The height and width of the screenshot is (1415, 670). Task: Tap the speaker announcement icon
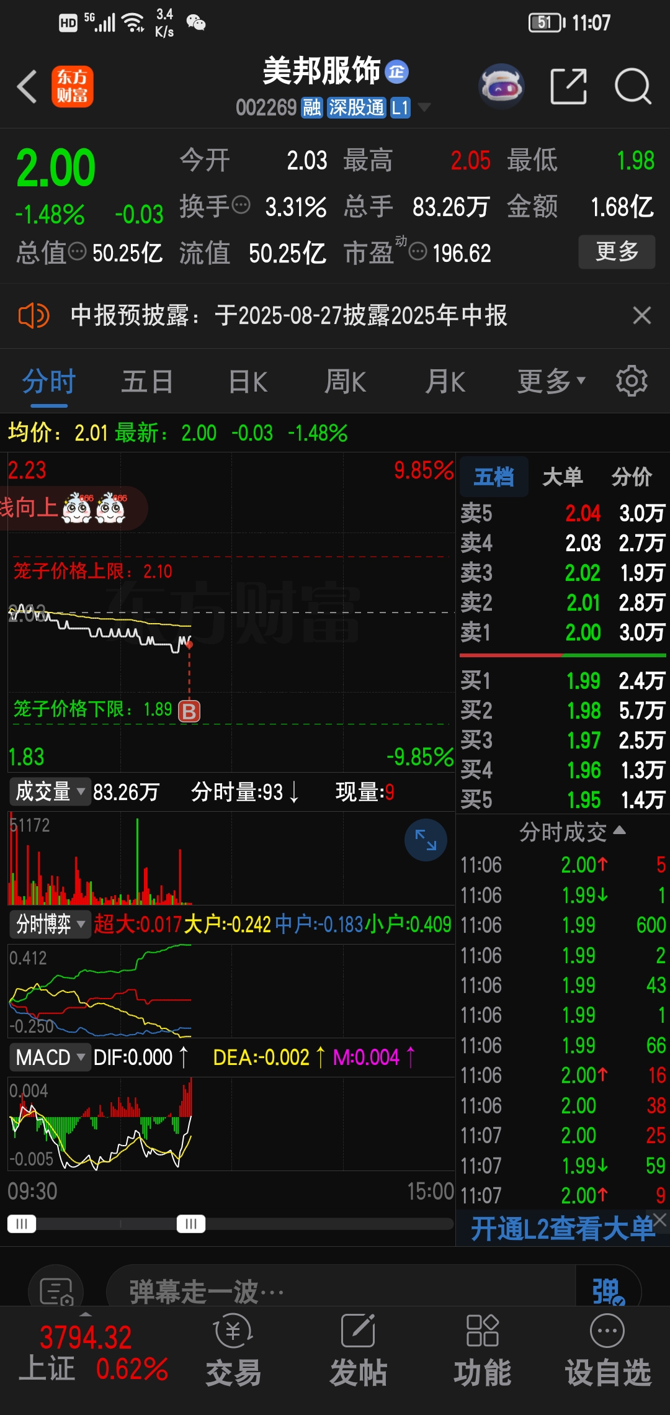(x=33, y=315)
